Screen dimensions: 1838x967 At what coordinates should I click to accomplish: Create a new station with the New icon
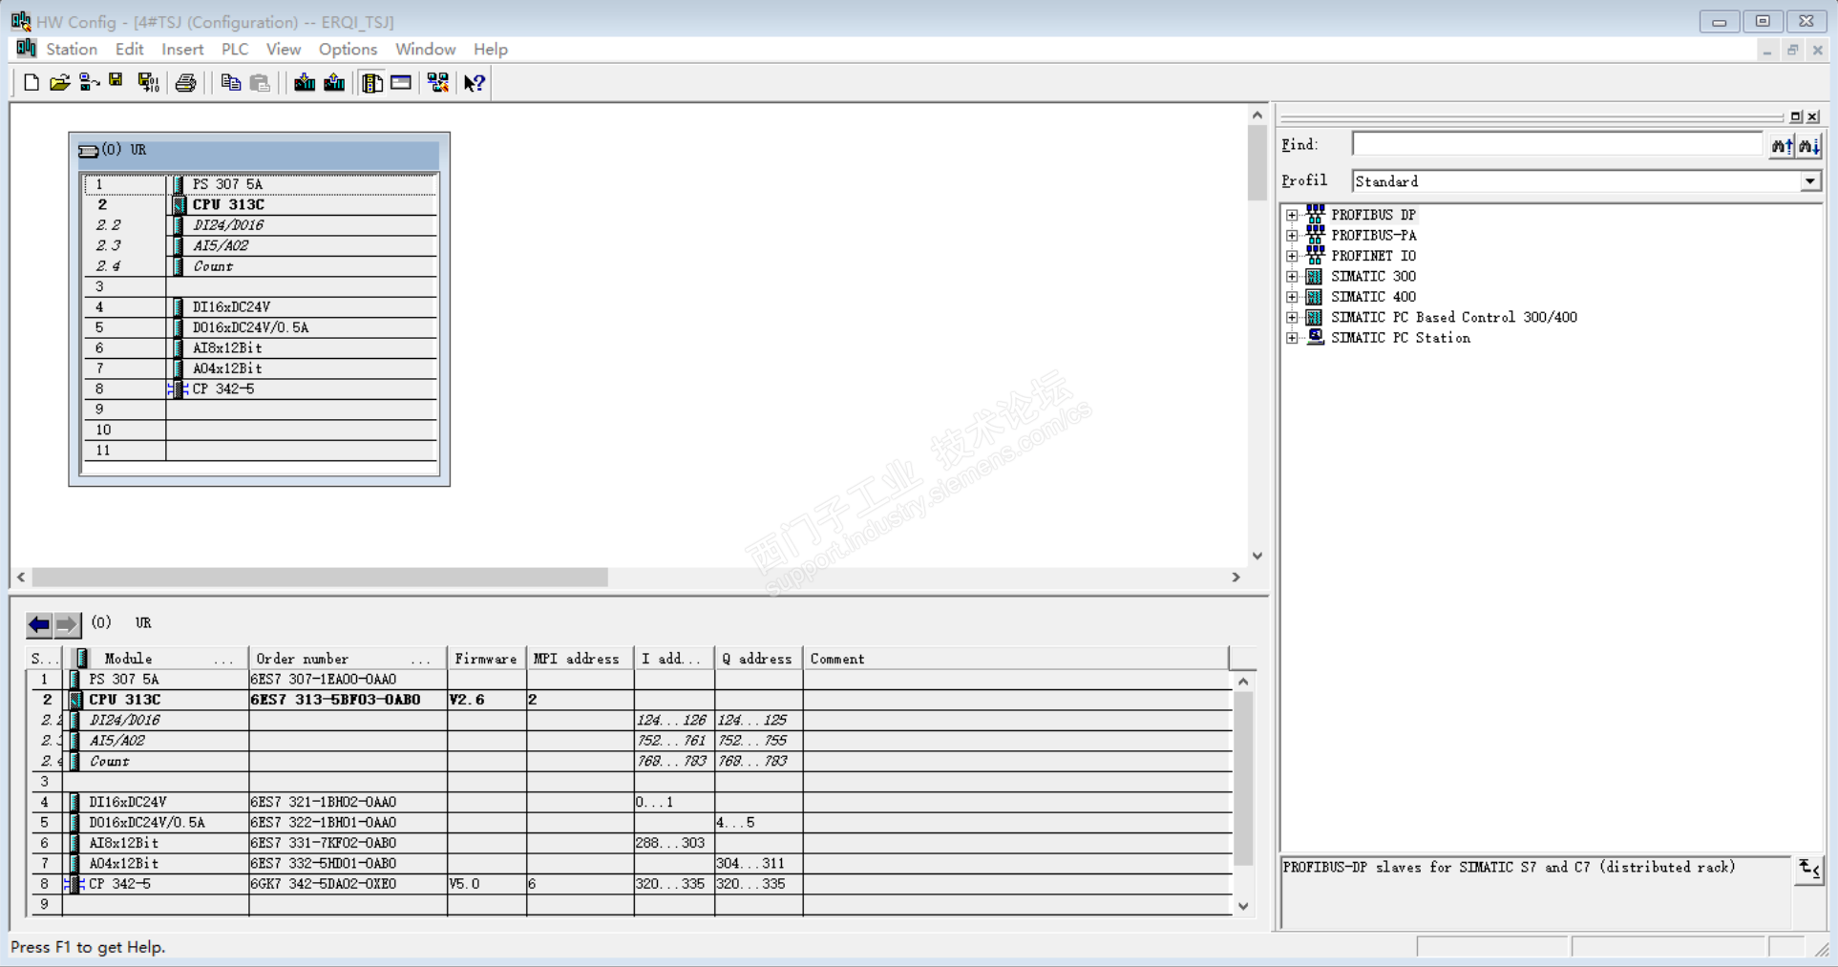point(31,83)
